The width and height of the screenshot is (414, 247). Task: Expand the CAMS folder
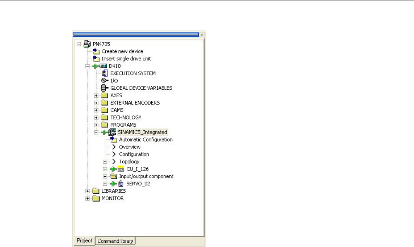point(96,110)
